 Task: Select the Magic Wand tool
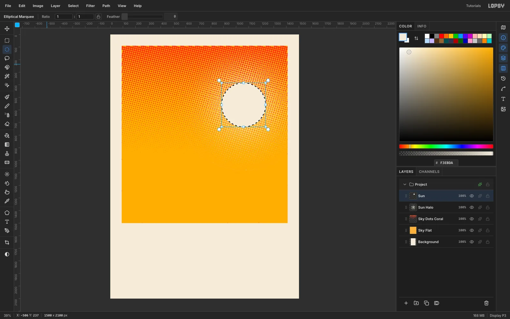(x=7, y=76)
